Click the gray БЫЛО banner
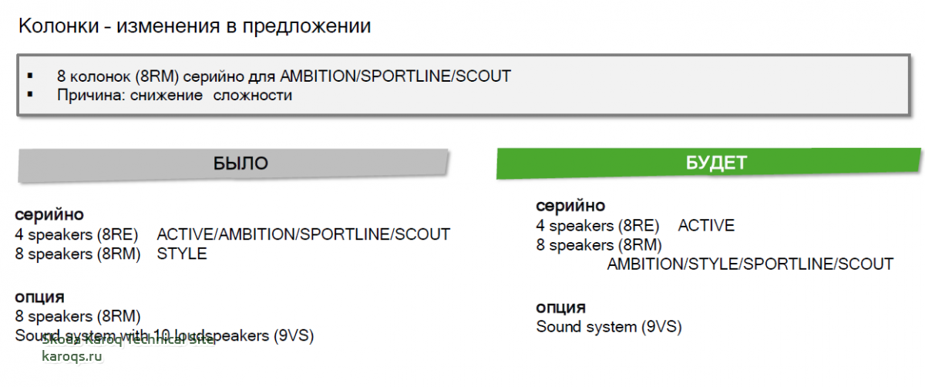The image size is (925, 387). coord(233,163)
